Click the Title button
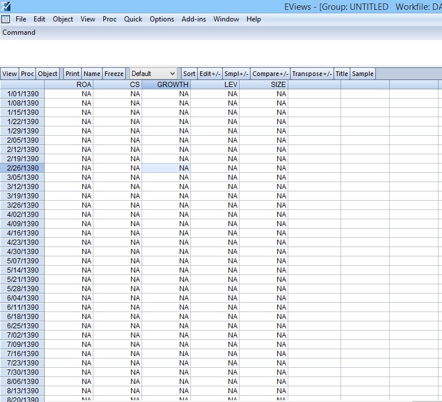442x402 pixels. (x=342, y=74)
